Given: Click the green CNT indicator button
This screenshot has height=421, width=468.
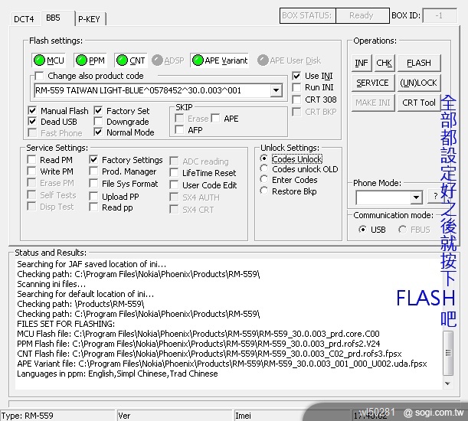Looking at the screenshot, I should pyautogui.click(x=131, y=60).
